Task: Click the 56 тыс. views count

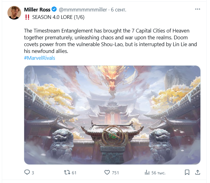Action: (159, 173)
